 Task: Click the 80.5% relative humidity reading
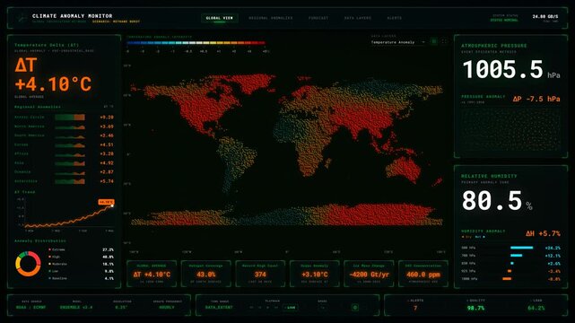pyautogui.click(x=497, y=201)
